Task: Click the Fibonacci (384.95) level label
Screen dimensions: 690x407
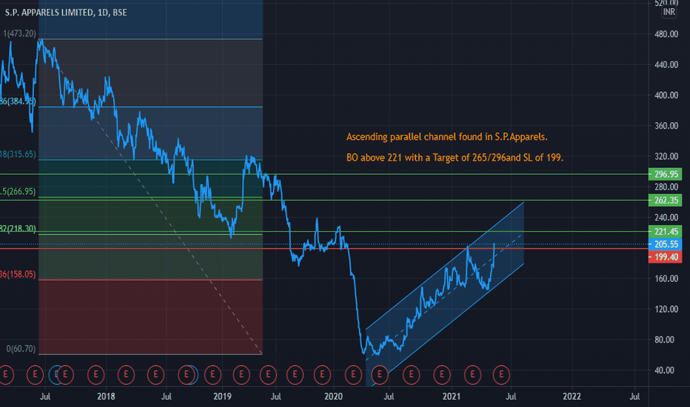Action: 18,101
